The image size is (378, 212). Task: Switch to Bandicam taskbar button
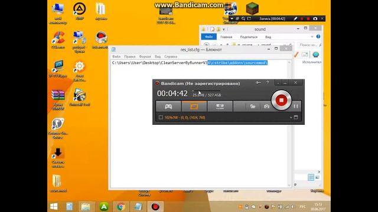tap(155, 207)
